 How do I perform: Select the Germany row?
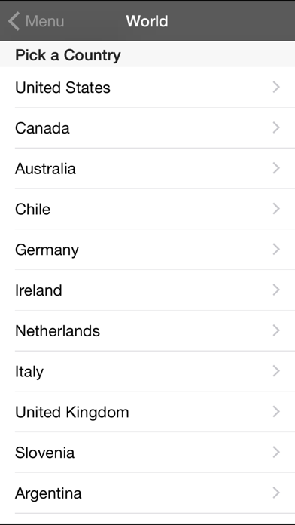tap(147, 250)
